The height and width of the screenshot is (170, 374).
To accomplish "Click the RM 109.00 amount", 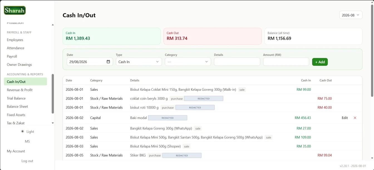I will tap(303, 137).
